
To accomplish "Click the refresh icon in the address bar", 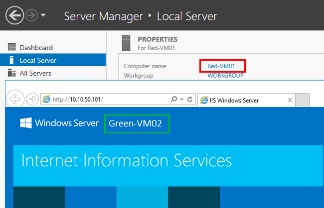I will point(189,100).
